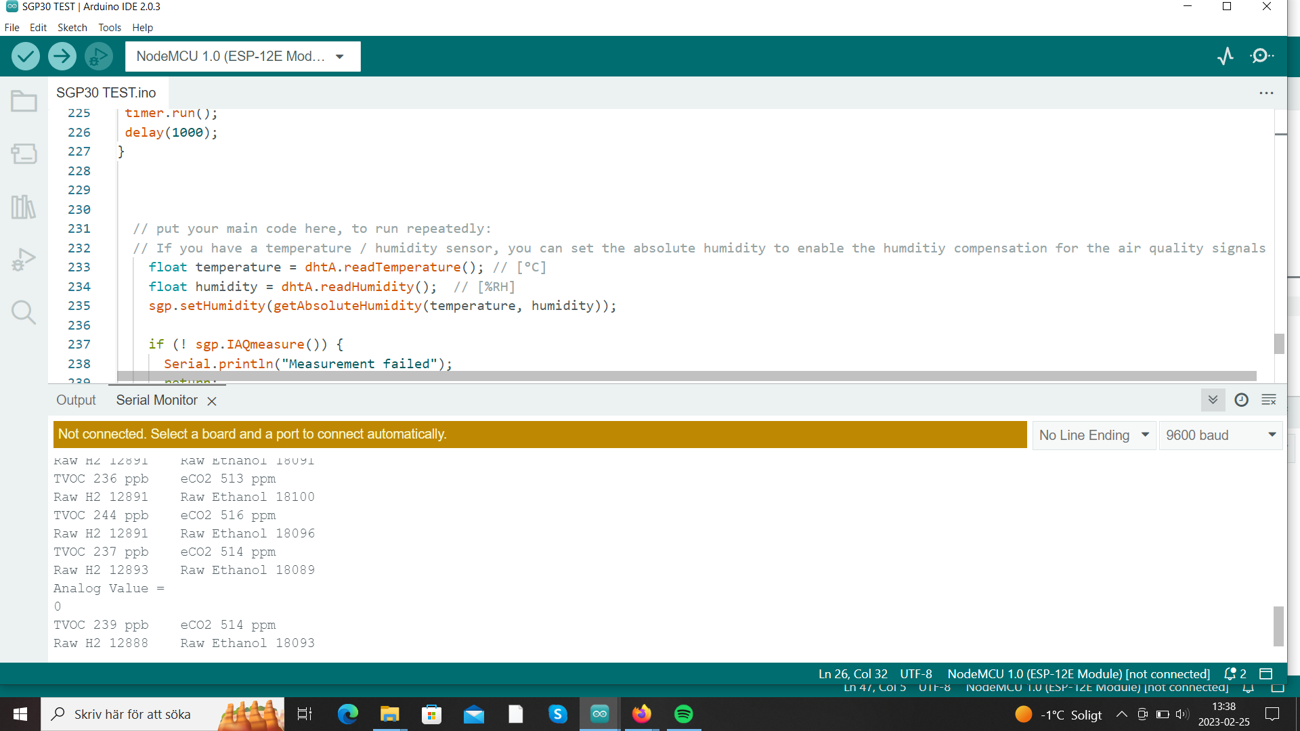Open the Serial Monitor magnifier icon
Screen dimensions: 1300x731
[1261, 56]
